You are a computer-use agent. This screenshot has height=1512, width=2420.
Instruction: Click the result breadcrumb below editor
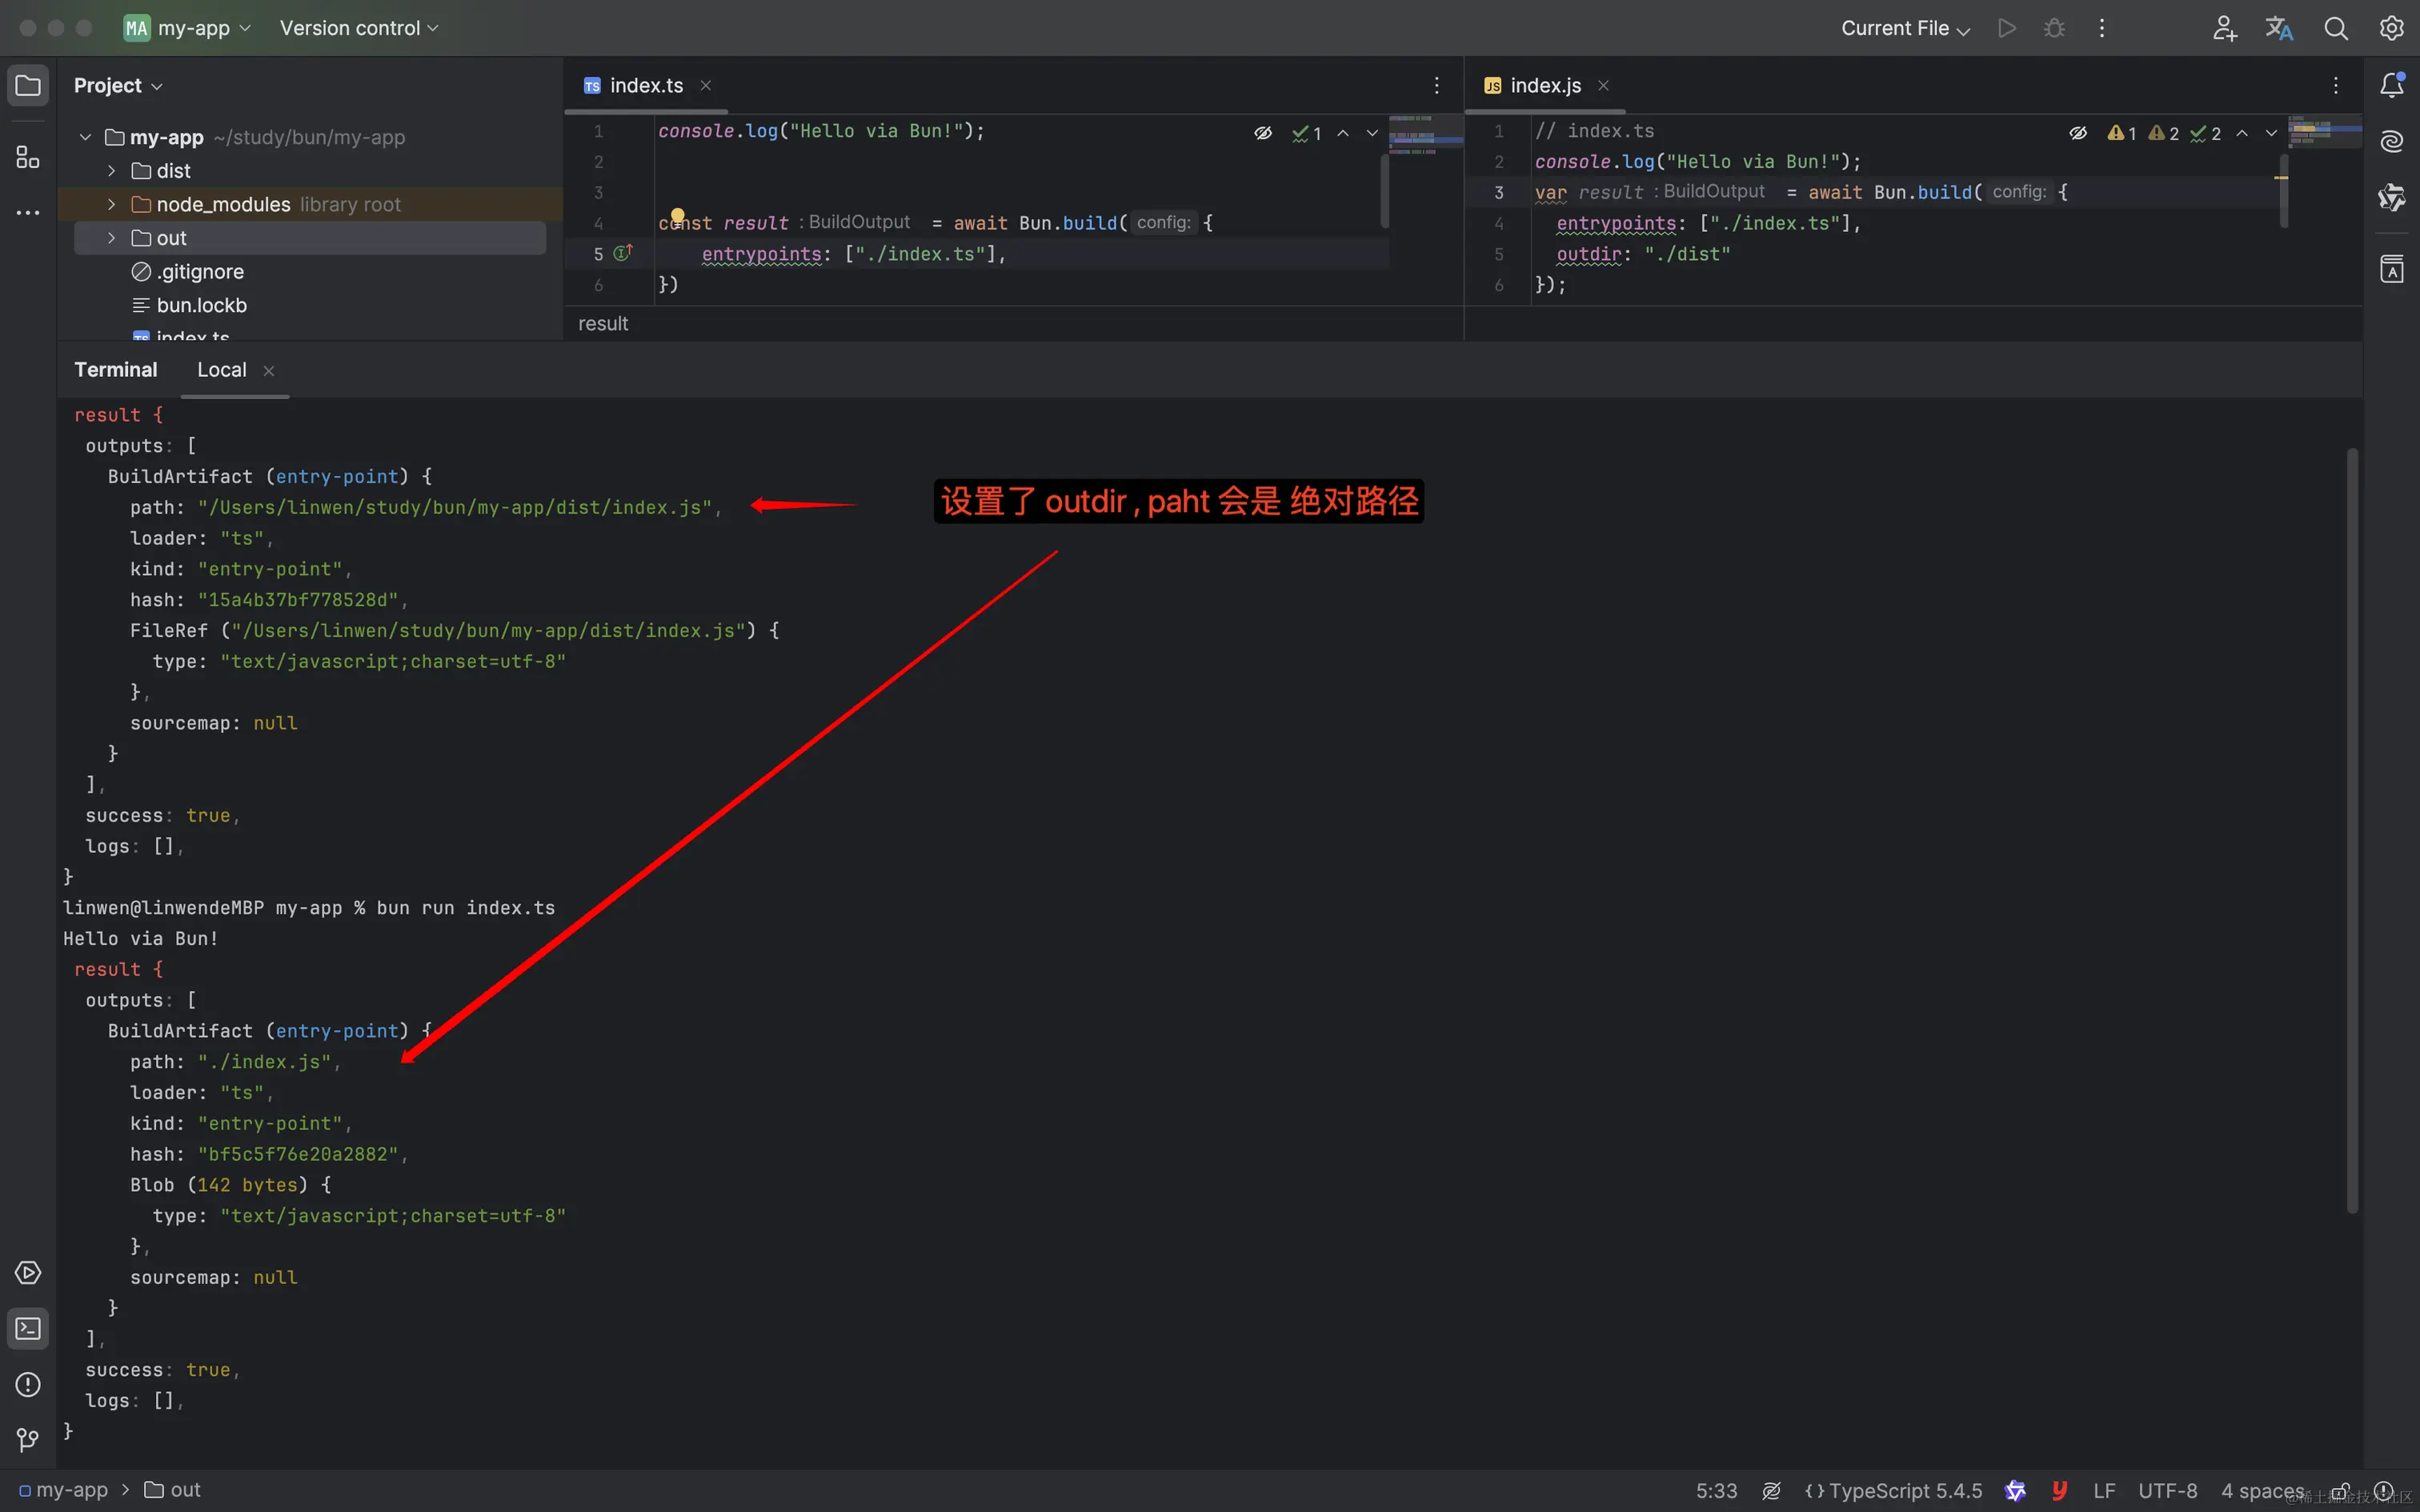(x=603, y=324)
